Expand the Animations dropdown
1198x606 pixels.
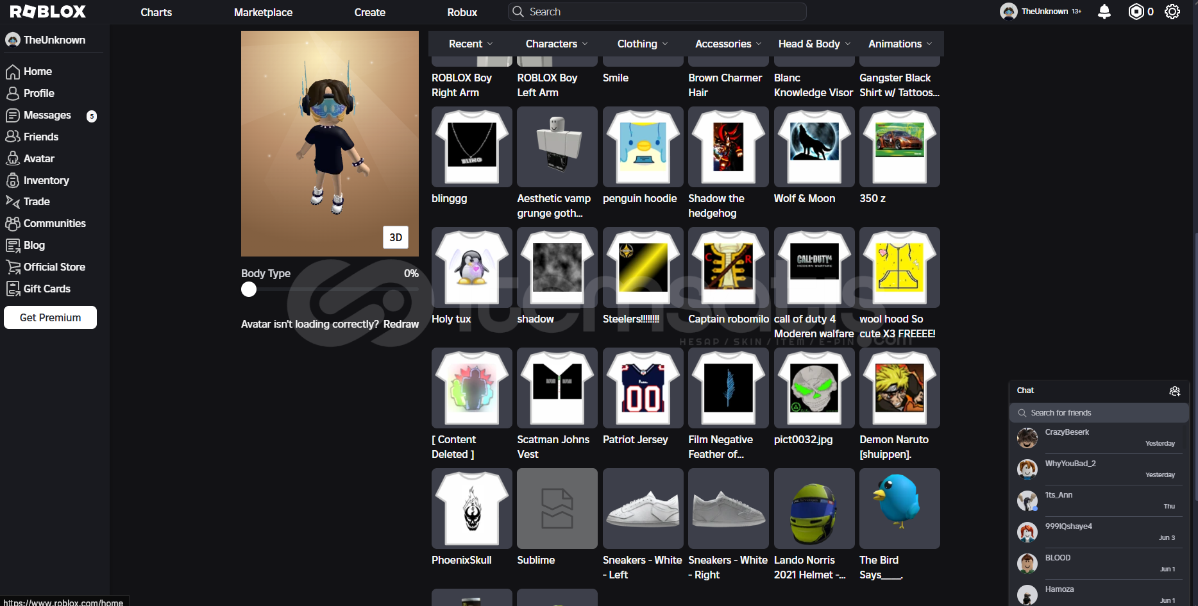click(x=900, y=44)
